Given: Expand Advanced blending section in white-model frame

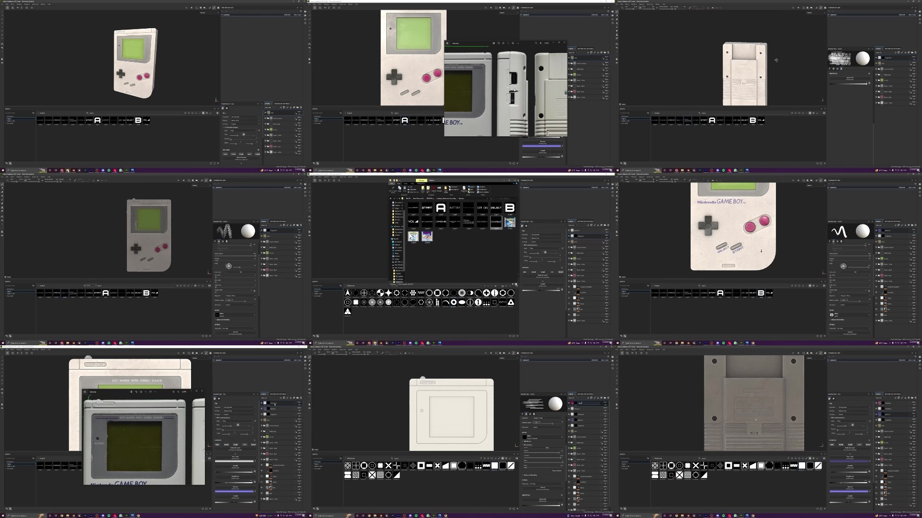Looking at the screenshot, I should [529, 475].
